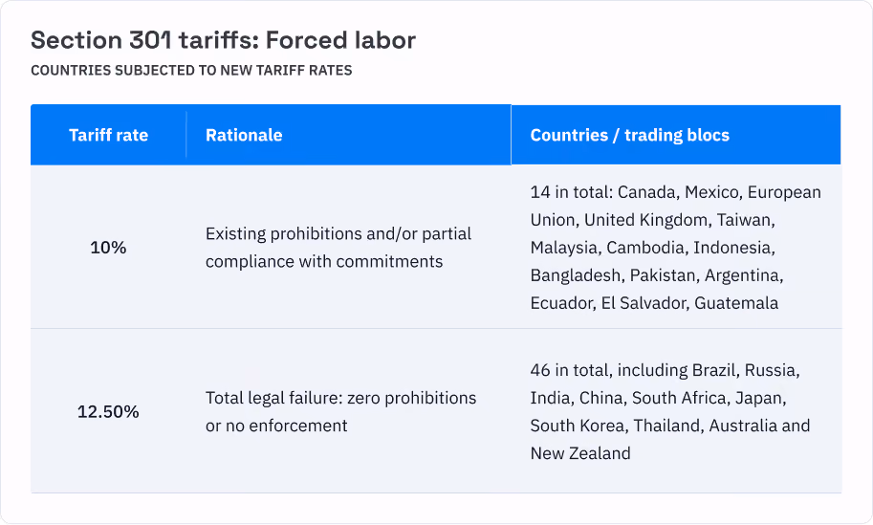The width and height of the screenshot is (873, 525).
Task: Select the 10% tariff rate cell
Action: pyautogui.click(x=109, y=247)
